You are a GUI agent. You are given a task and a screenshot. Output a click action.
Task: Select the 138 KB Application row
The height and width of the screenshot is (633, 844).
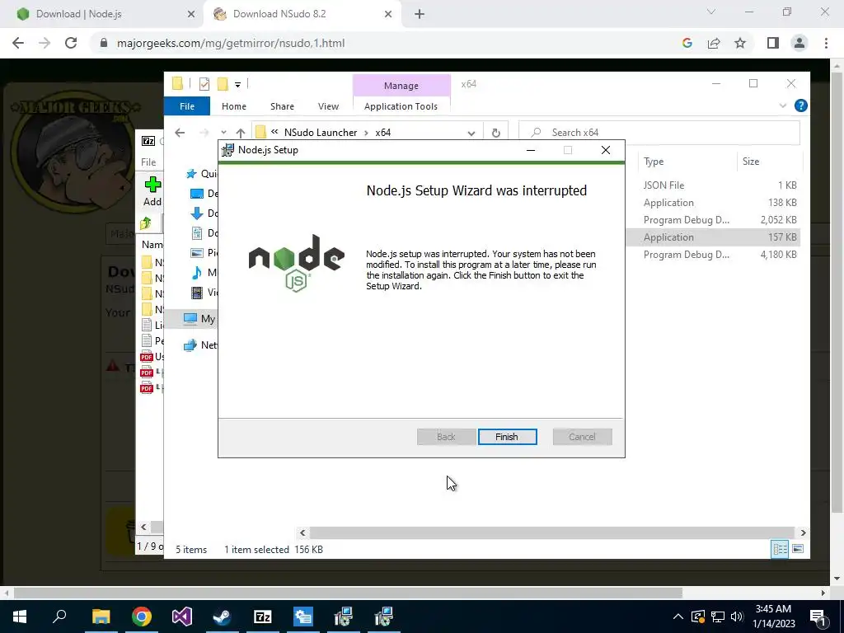713,203
